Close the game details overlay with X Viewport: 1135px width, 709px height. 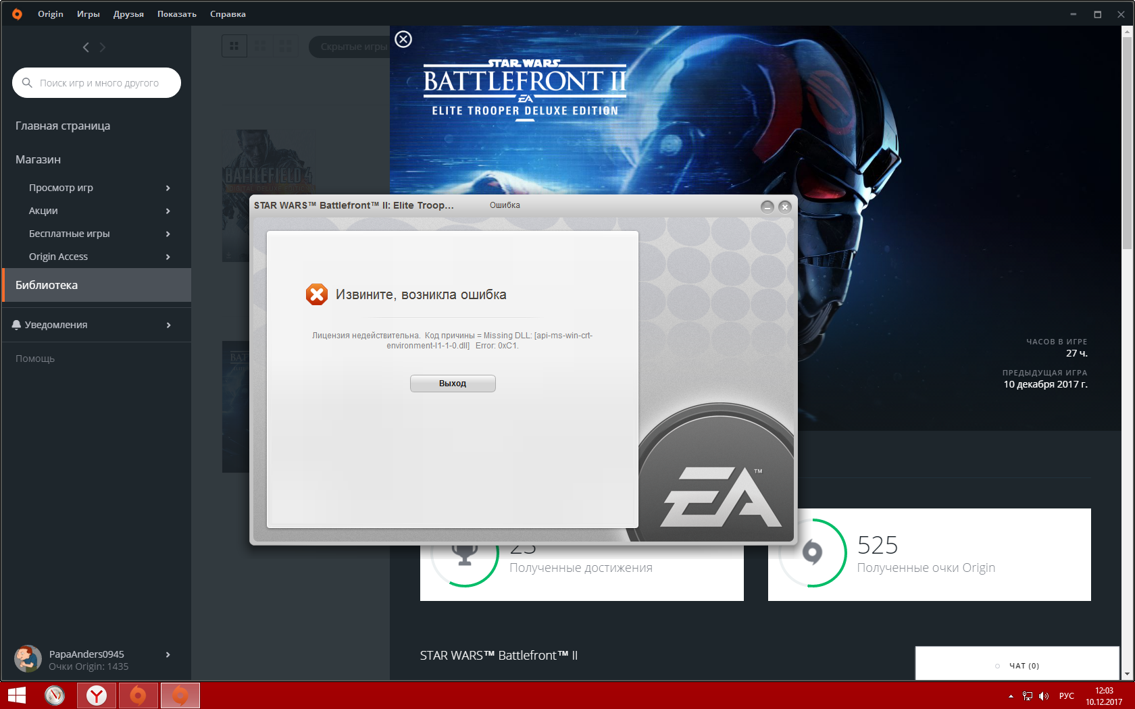click(x=403, y=39)
